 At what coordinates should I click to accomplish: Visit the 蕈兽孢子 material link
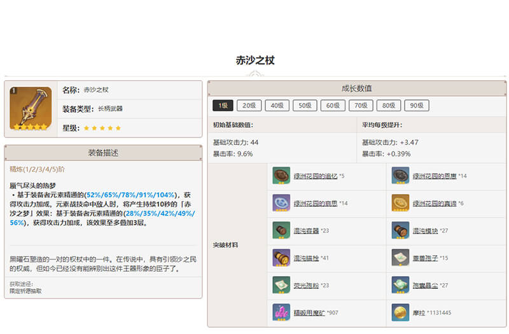pyautogui.click(x=425, y=258)
